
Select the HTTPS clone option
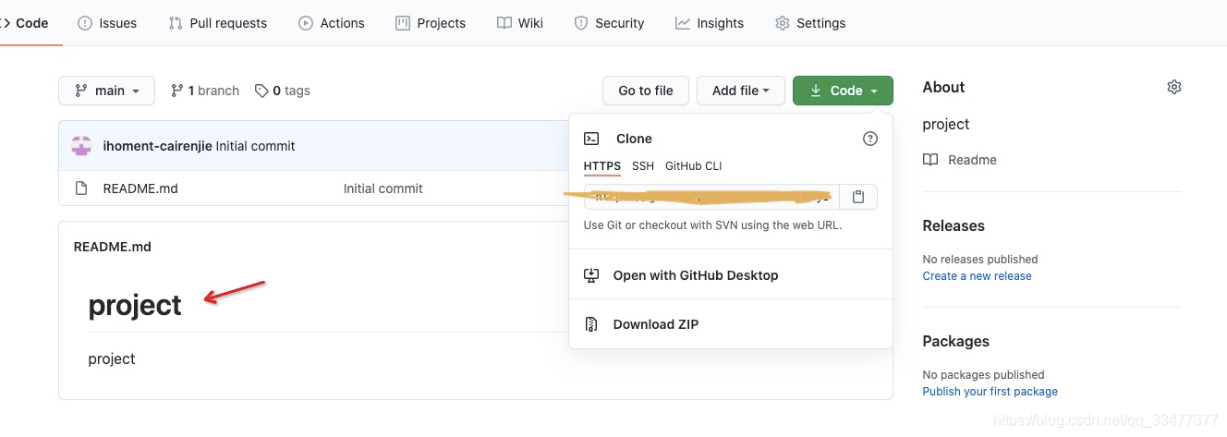click(602, 166)
